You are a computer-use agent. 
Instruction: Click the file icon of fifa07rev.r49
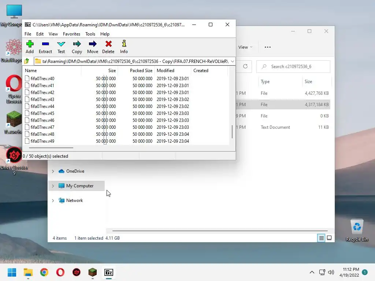point(27,141)
